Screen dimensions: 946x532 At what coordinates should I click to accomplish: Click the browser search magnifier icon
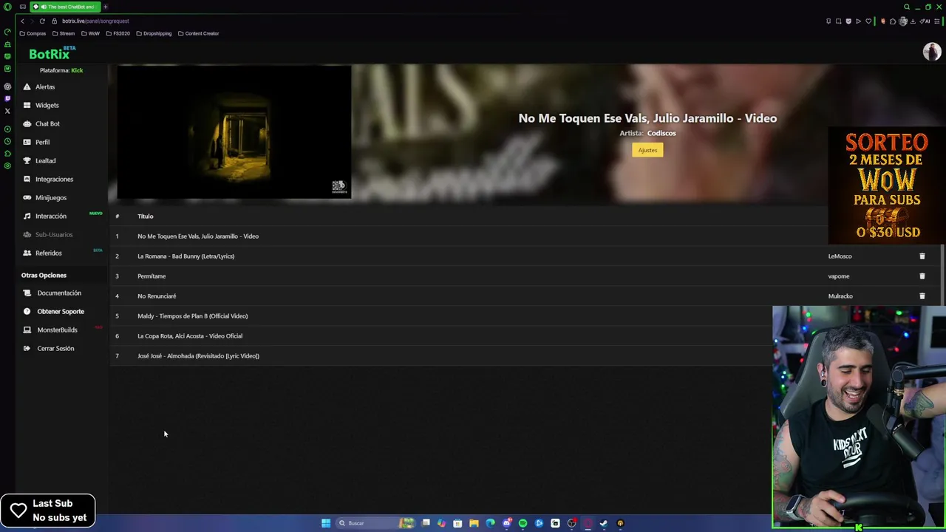pos(907,7)
